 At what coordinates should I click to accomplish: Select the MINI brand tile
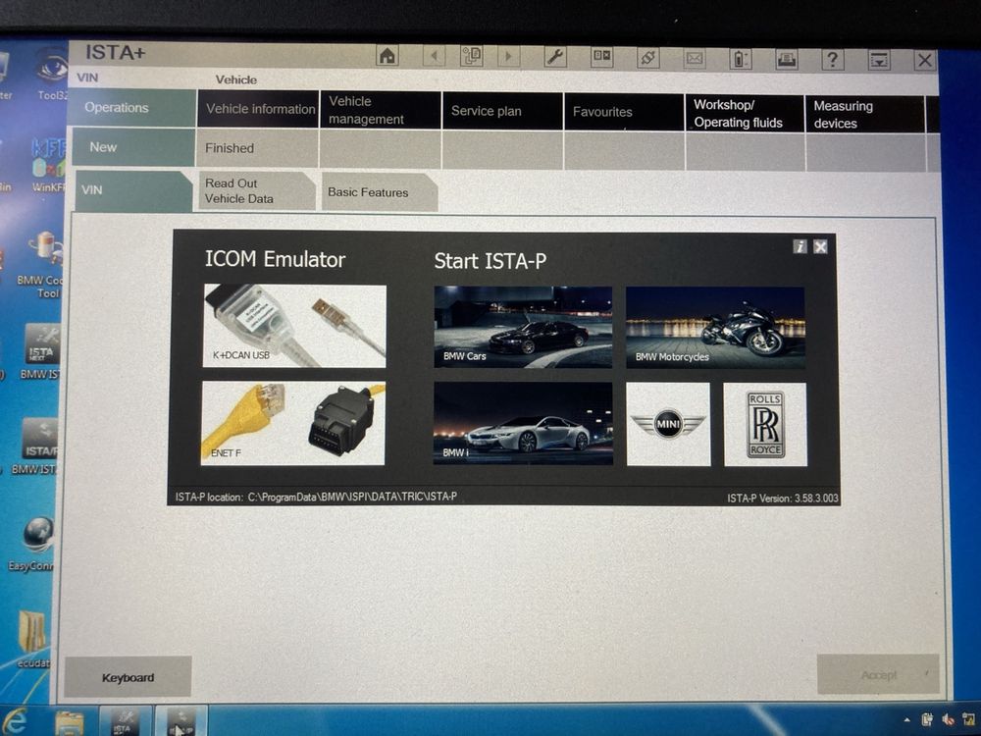668,424
